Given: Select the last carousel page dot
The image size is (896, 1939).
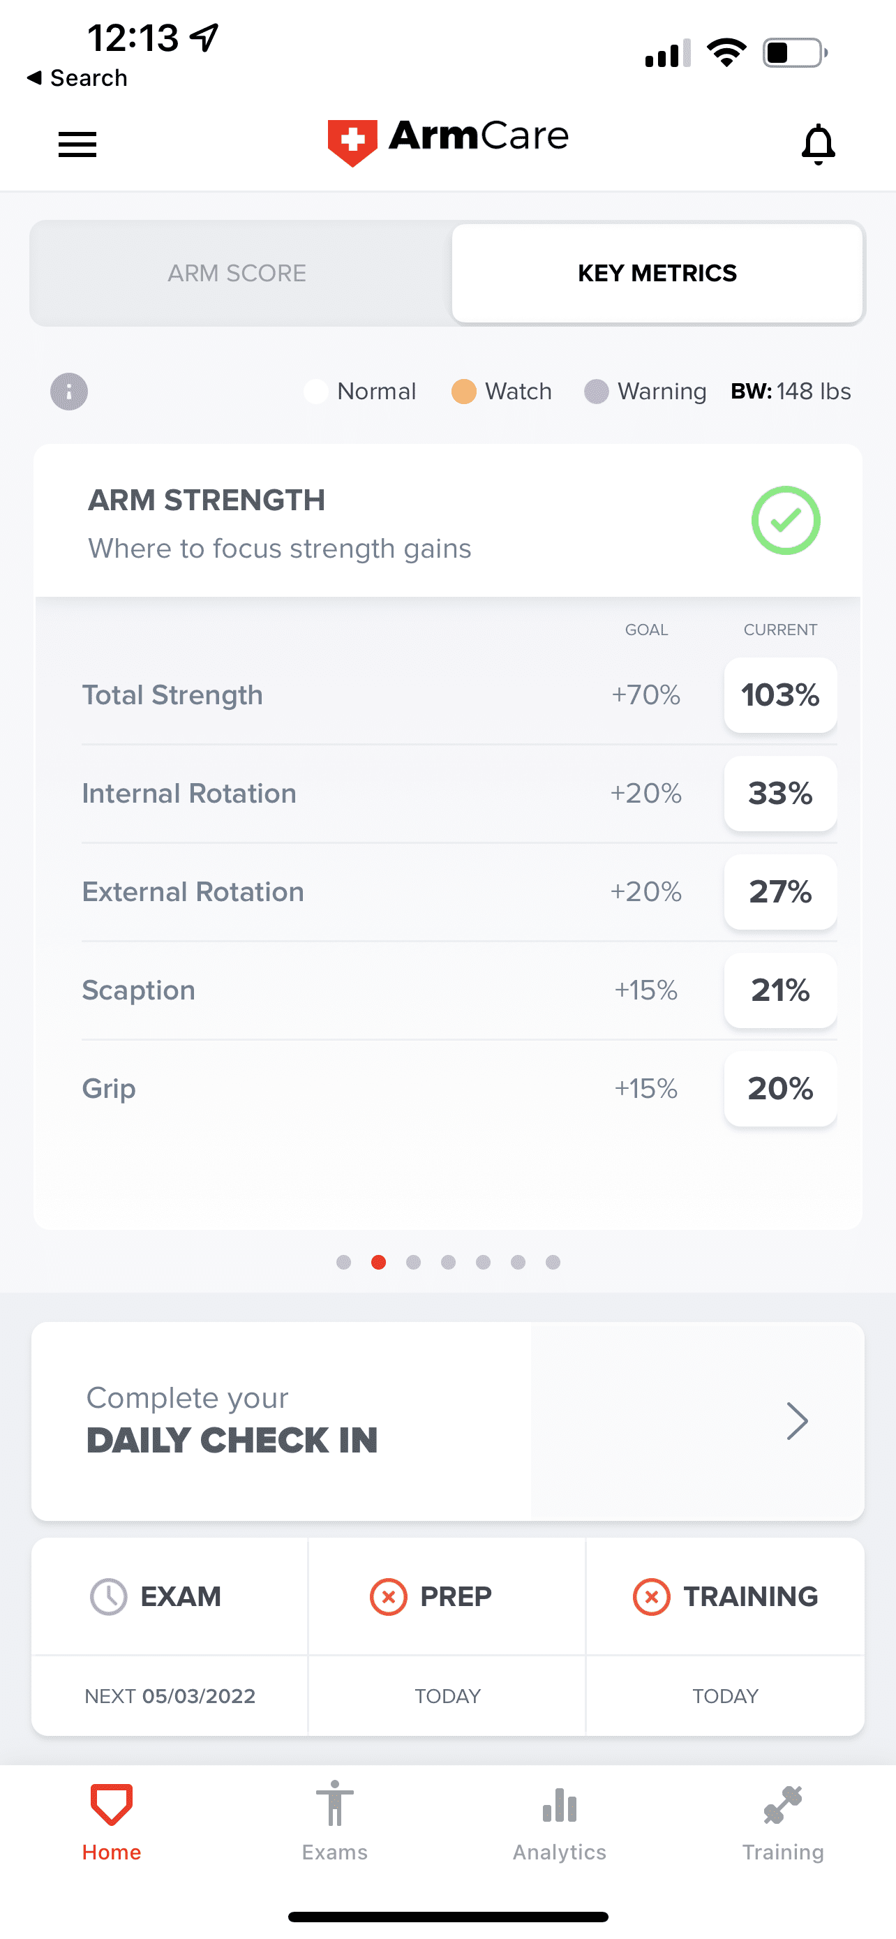Looking at the screenshot, I should 553,1263.
